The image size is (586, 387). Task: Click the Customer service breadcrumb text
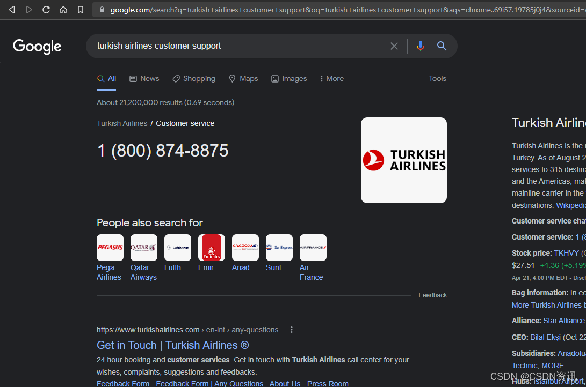pyautogui.click(x=185, y=123)
